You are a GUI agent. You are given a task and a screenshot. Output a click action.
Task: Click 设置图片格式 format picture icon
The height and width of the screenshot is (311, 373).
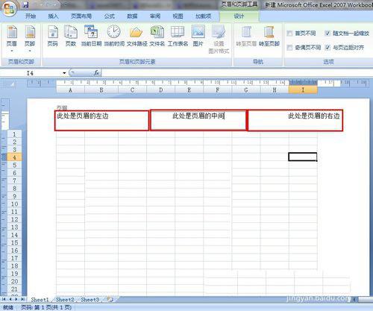pyautogui.click(x=219, y=40)
